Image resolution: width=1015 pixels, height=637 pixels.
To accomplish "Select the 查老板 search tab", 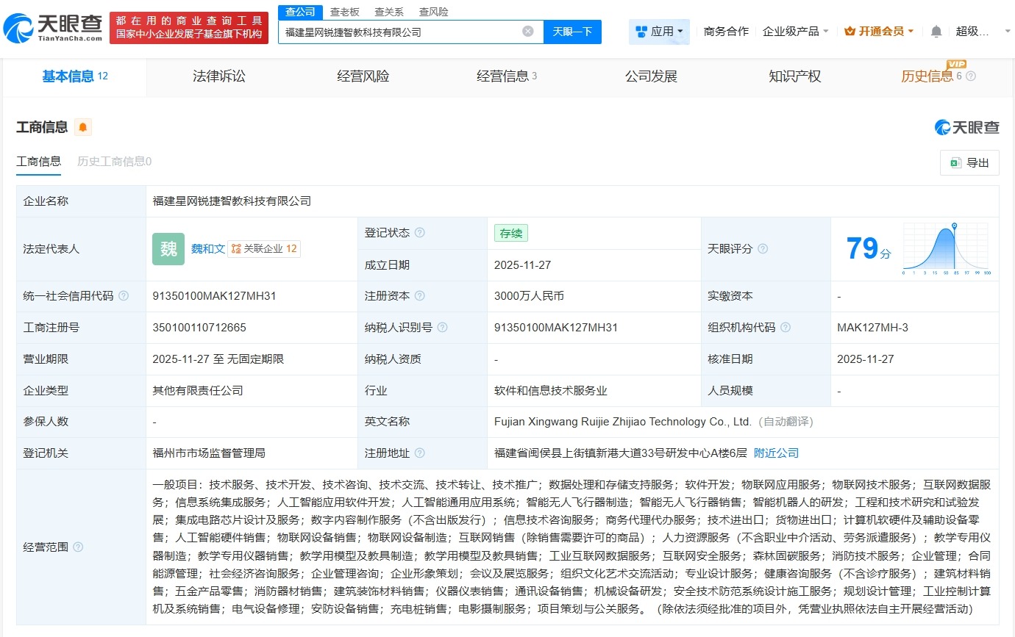I will [x=343, y=12].
